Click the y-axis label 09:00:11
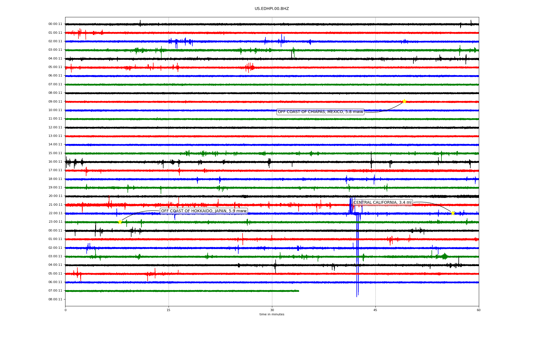Image resolution: width=544 pixels, height=340 pixels. (x=55, y=102)
